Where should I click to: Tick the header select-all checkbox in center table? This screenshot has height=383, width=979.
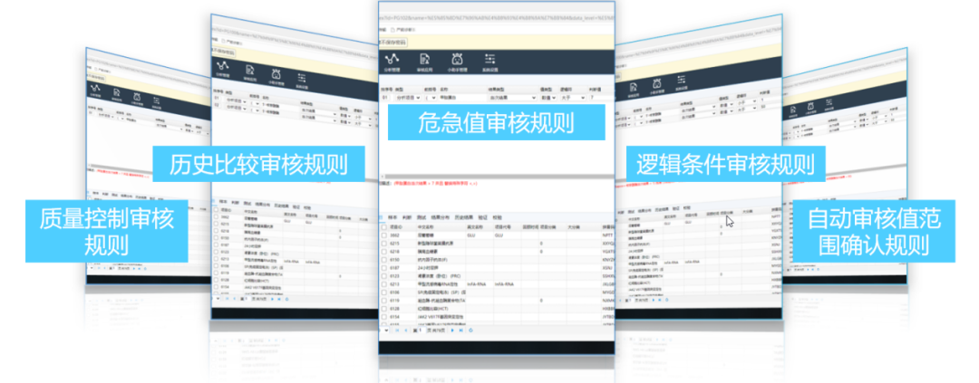384,227
